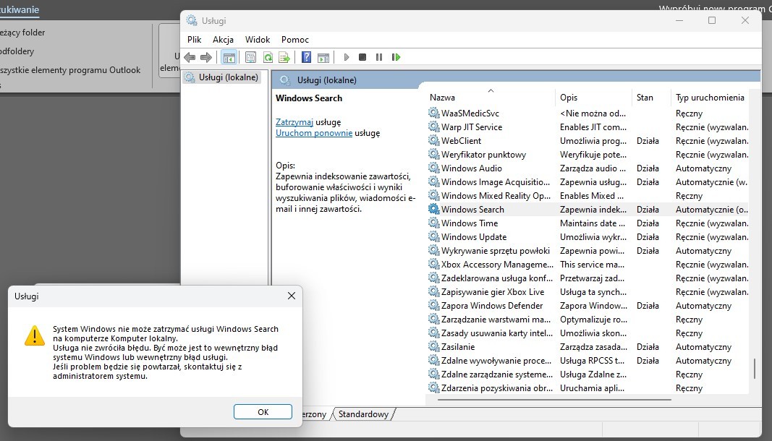772x441 pixels.
Task: Click the Start service play icon
Action: click(x=346, y=57)
